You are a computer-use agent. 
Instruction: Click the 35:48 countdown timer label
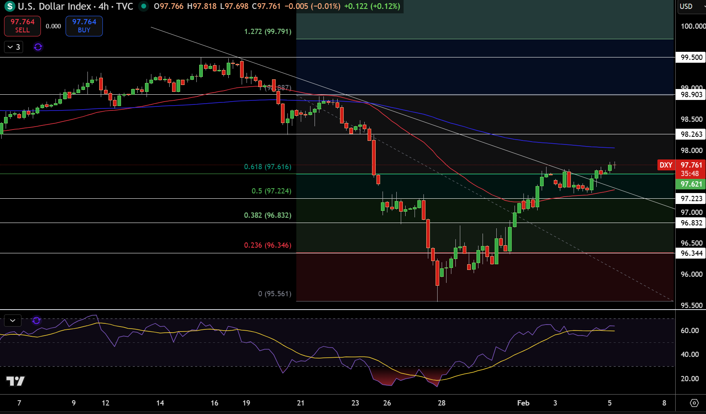(690, 174)
